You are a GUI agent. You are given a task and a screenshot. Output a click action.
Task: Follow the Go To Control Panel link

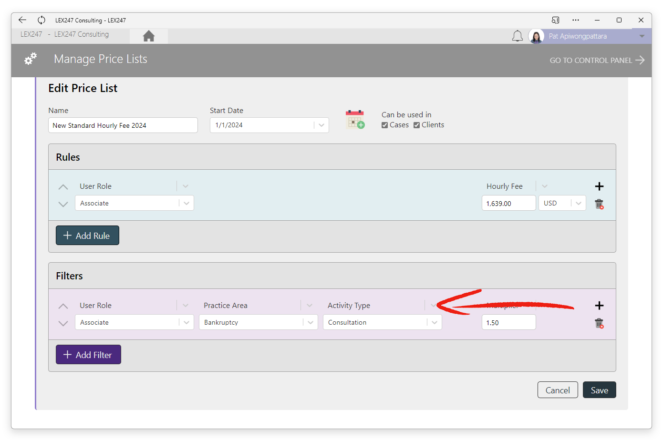(x=597, y=60)
